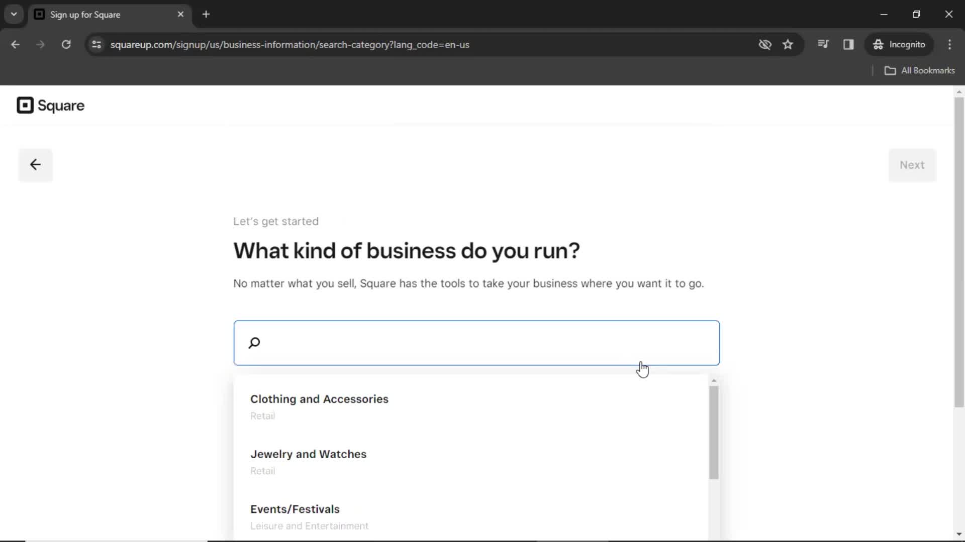The width and height of the screenshot is (965, 542).
Task: Click Retail label under Jewelry and Watches
Action: (x=263, y=471)
